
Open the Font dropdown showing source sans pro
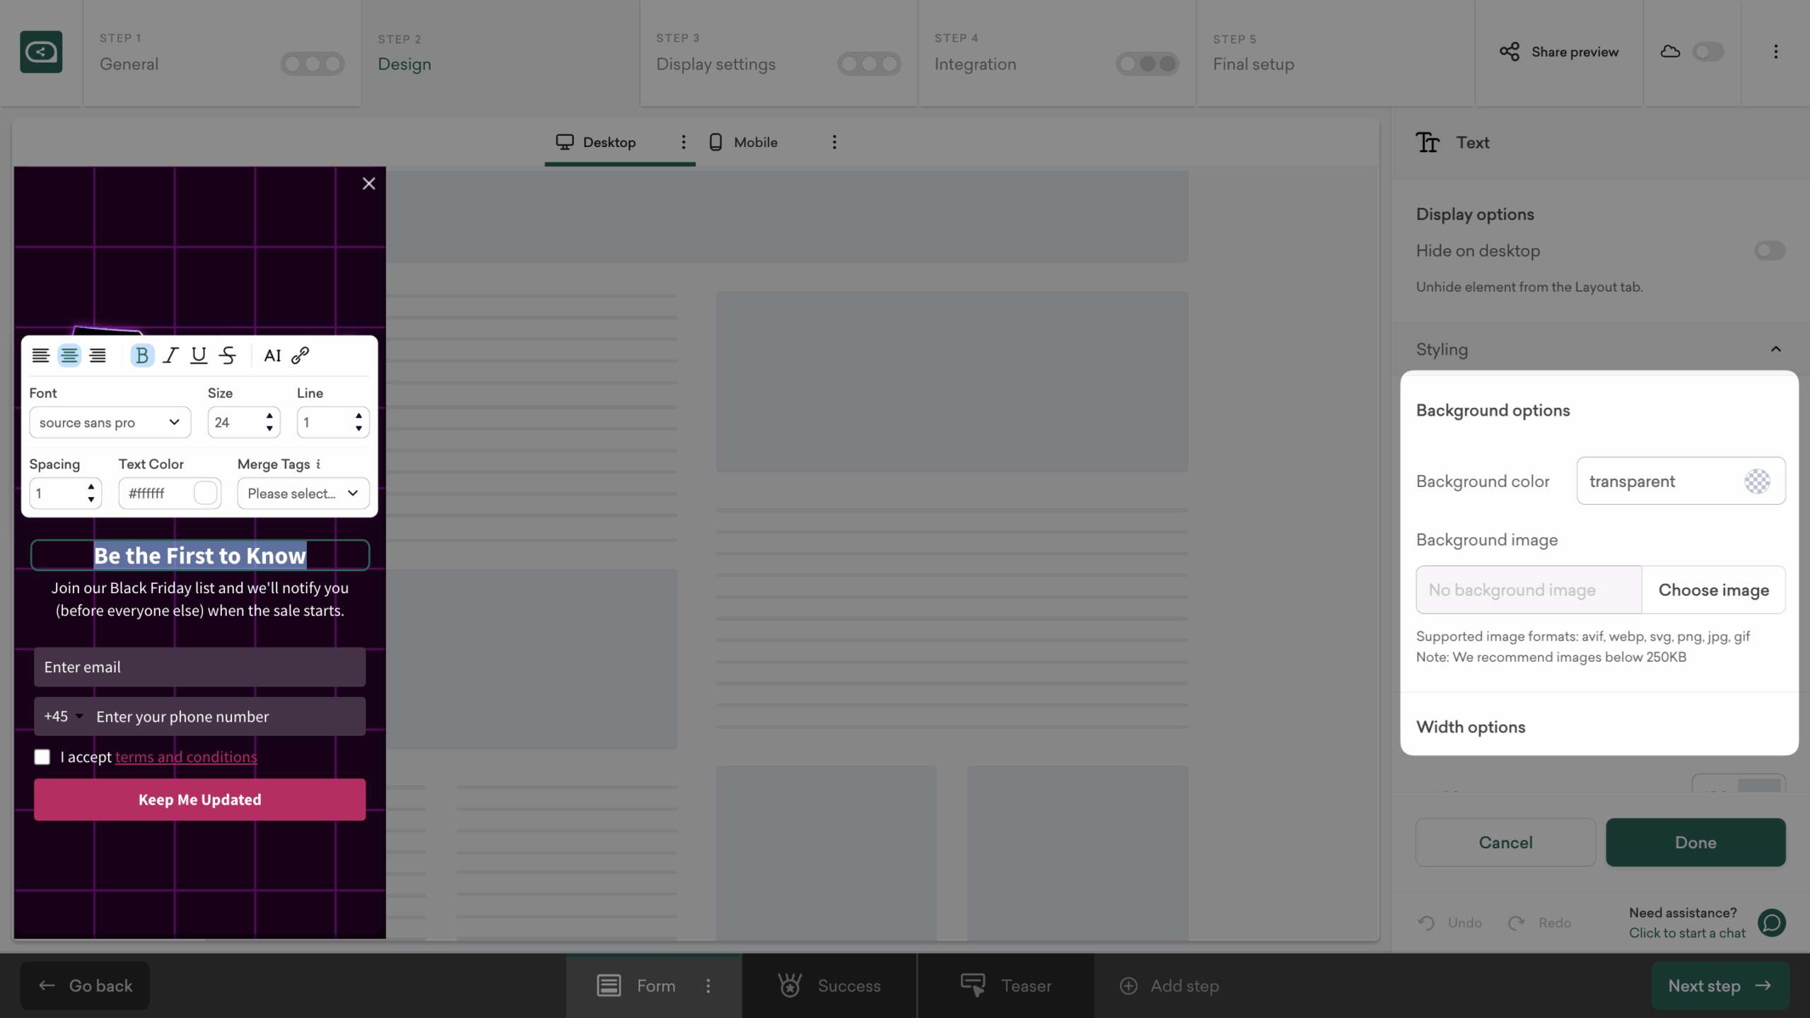point(110,422)
